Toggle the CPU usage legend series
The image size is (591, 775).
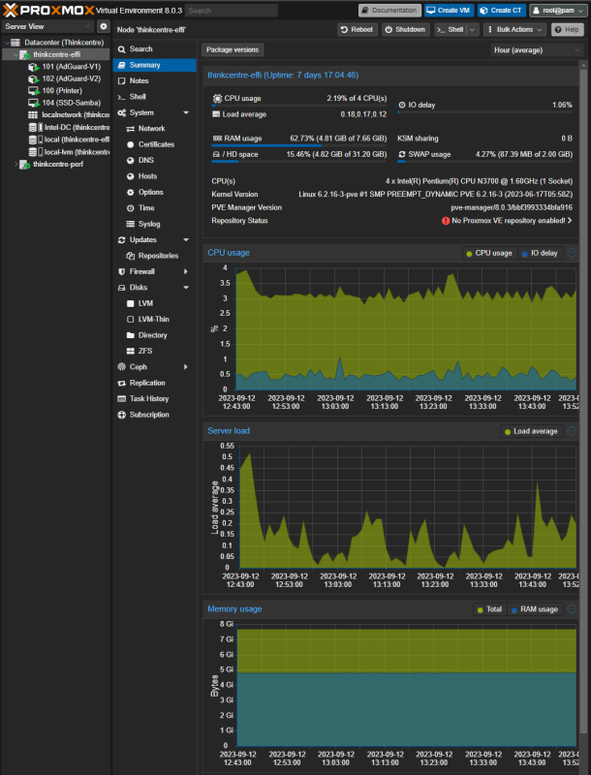[489, 253]
